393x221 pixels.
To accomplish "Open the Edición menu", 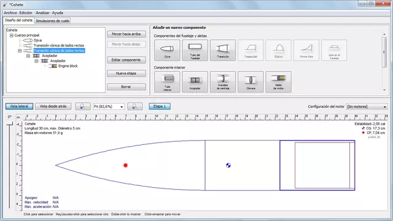I will click(26, 13).
